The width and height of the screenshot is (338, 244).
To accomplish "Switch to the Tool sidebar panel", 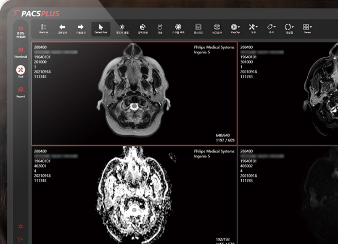I will [x=21, y=71].
